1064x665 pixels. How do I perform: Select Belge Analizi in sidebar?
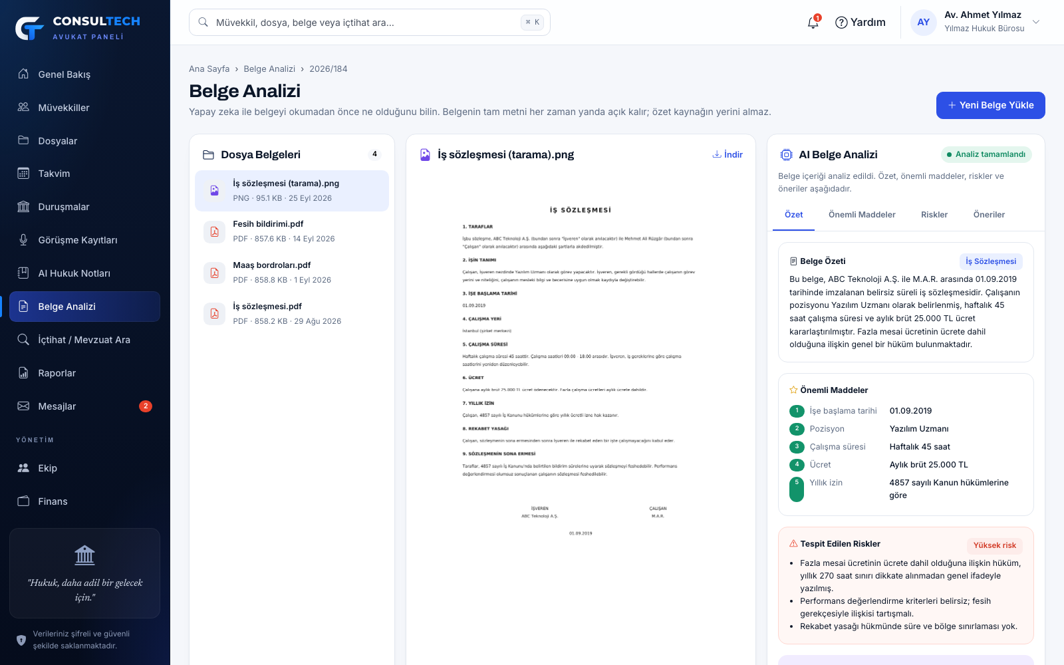click(x=84, y=307)
